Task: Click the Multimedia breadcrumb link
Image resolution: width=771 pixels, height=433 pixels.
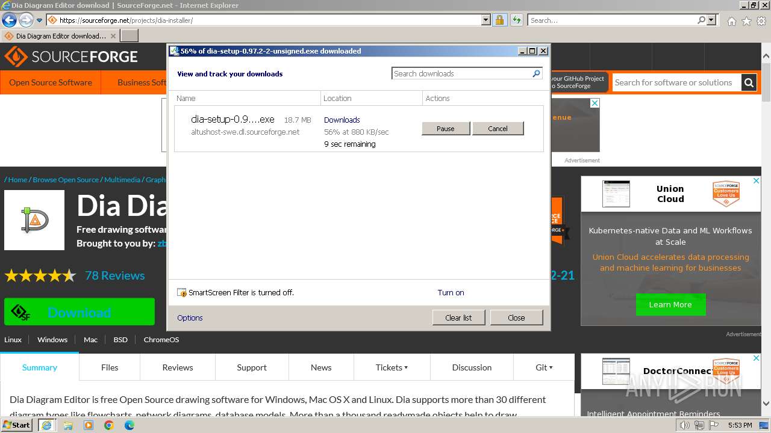Action: (122, 179)
